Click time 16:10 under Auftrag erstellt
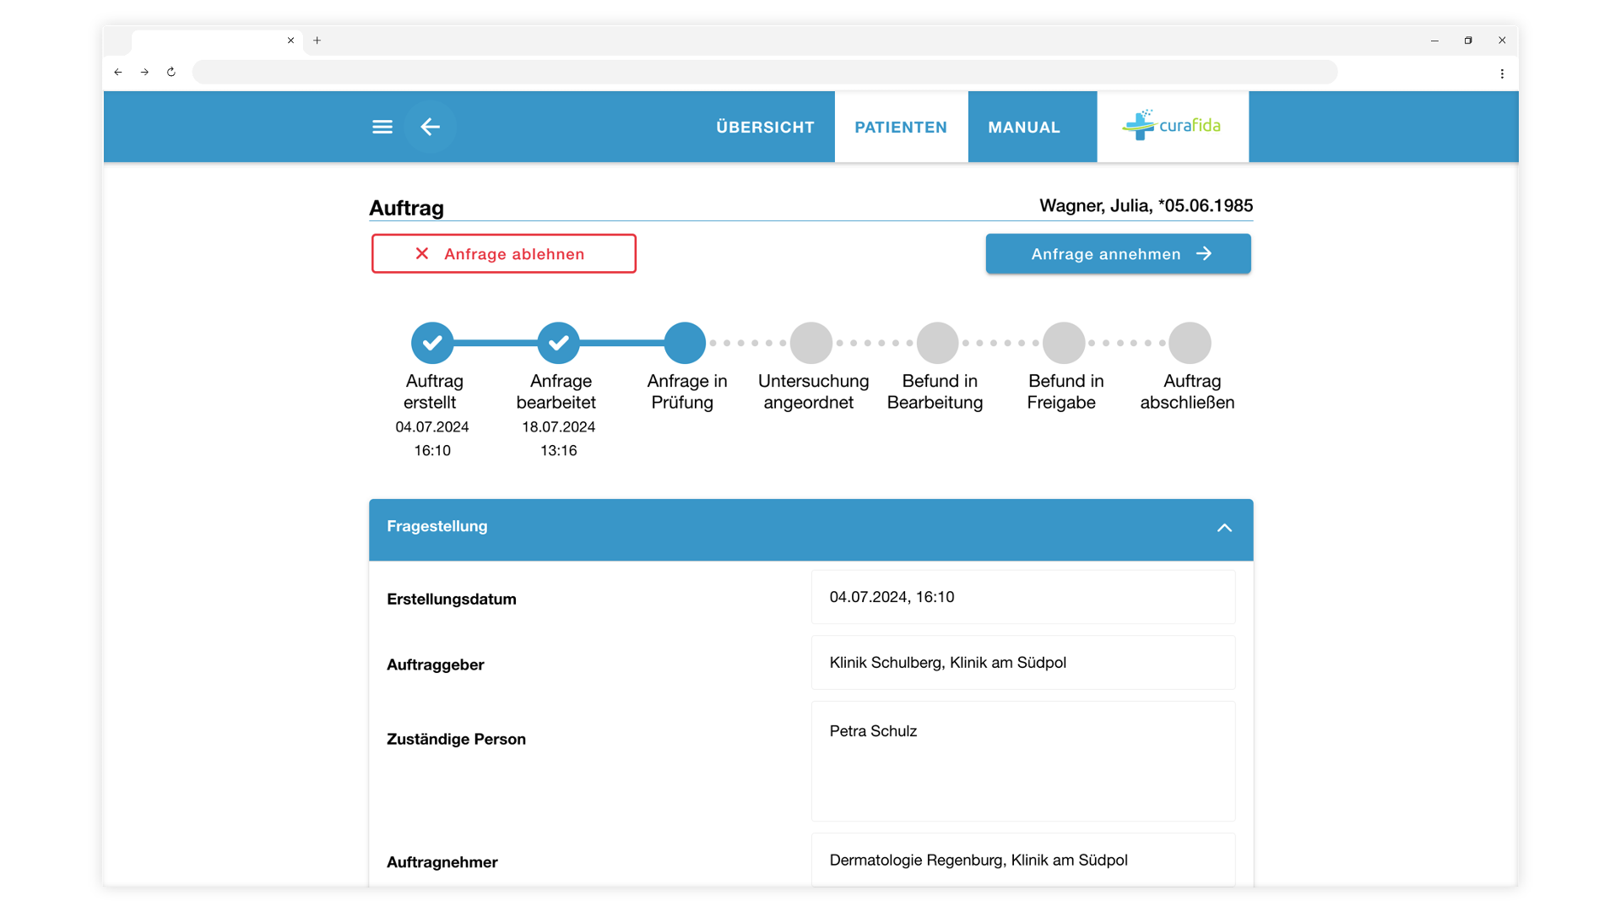The width and height of the screenshot is (1621, 912). coord(432,451)
